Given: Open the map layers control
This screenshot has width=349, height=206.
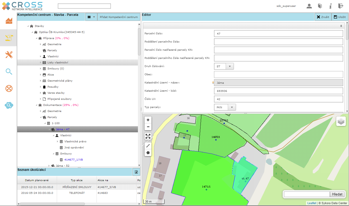Looking at the screenshot, I should 341,121.
